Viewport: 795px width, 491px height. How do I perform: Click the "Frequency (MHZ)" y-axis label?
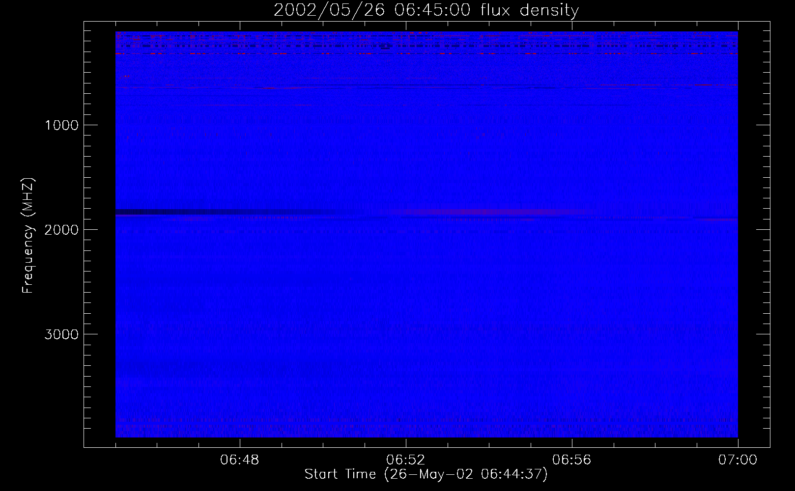28,236
